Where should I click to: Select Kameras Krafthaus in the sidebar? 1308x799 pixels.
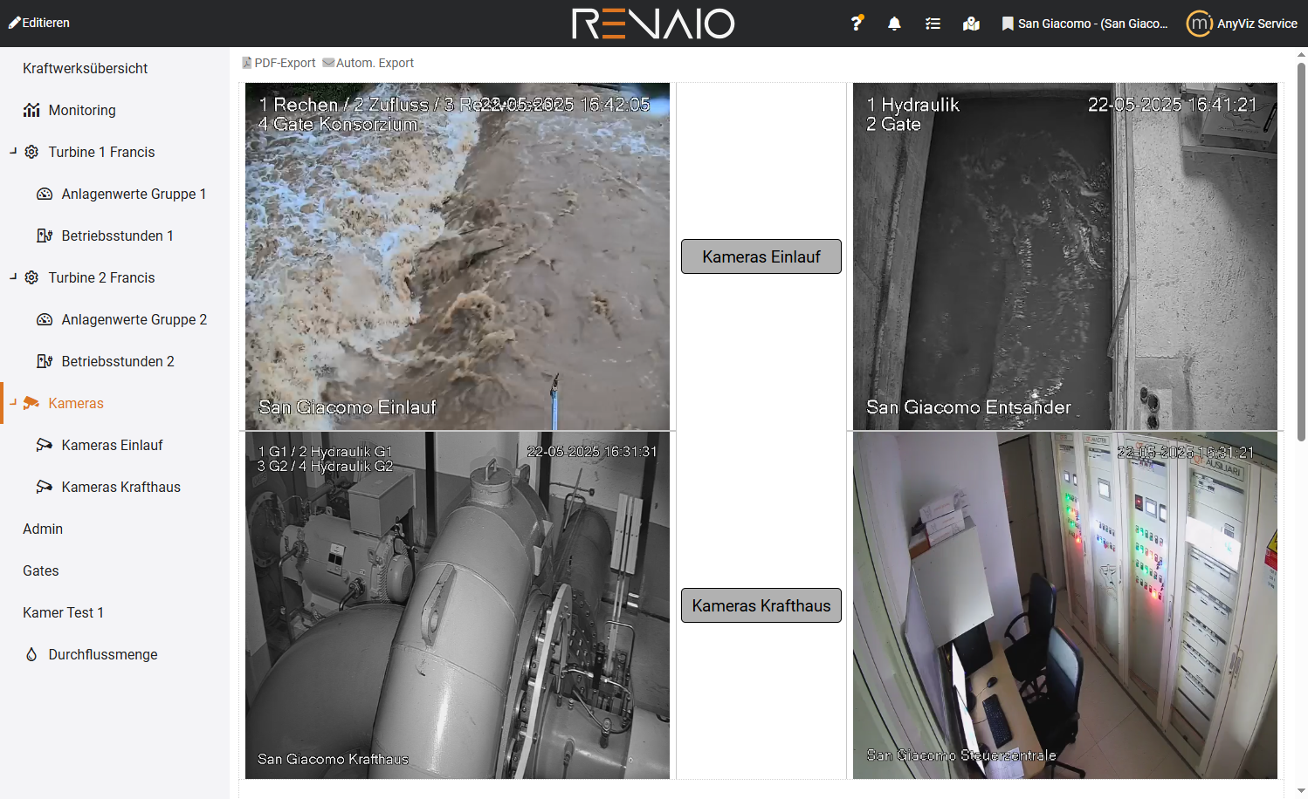click(120, 487)
